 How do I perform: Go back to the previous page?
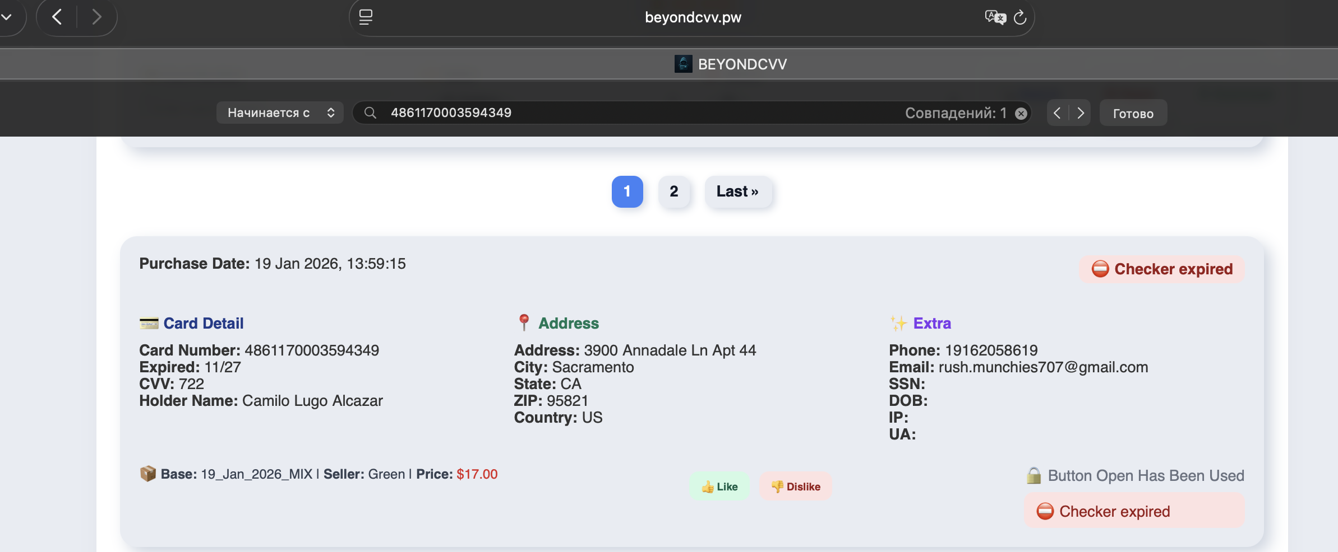(x=57, y=17)
